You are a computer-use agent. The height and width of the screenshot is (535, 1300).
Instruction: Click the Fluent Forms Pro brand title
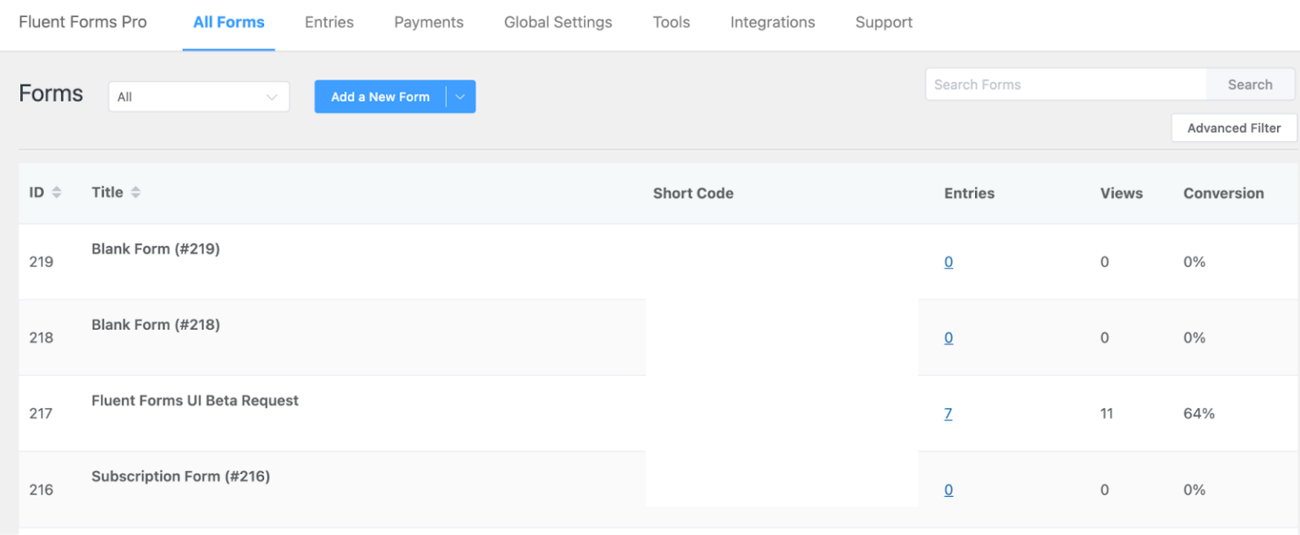click(x=82, y=22)
